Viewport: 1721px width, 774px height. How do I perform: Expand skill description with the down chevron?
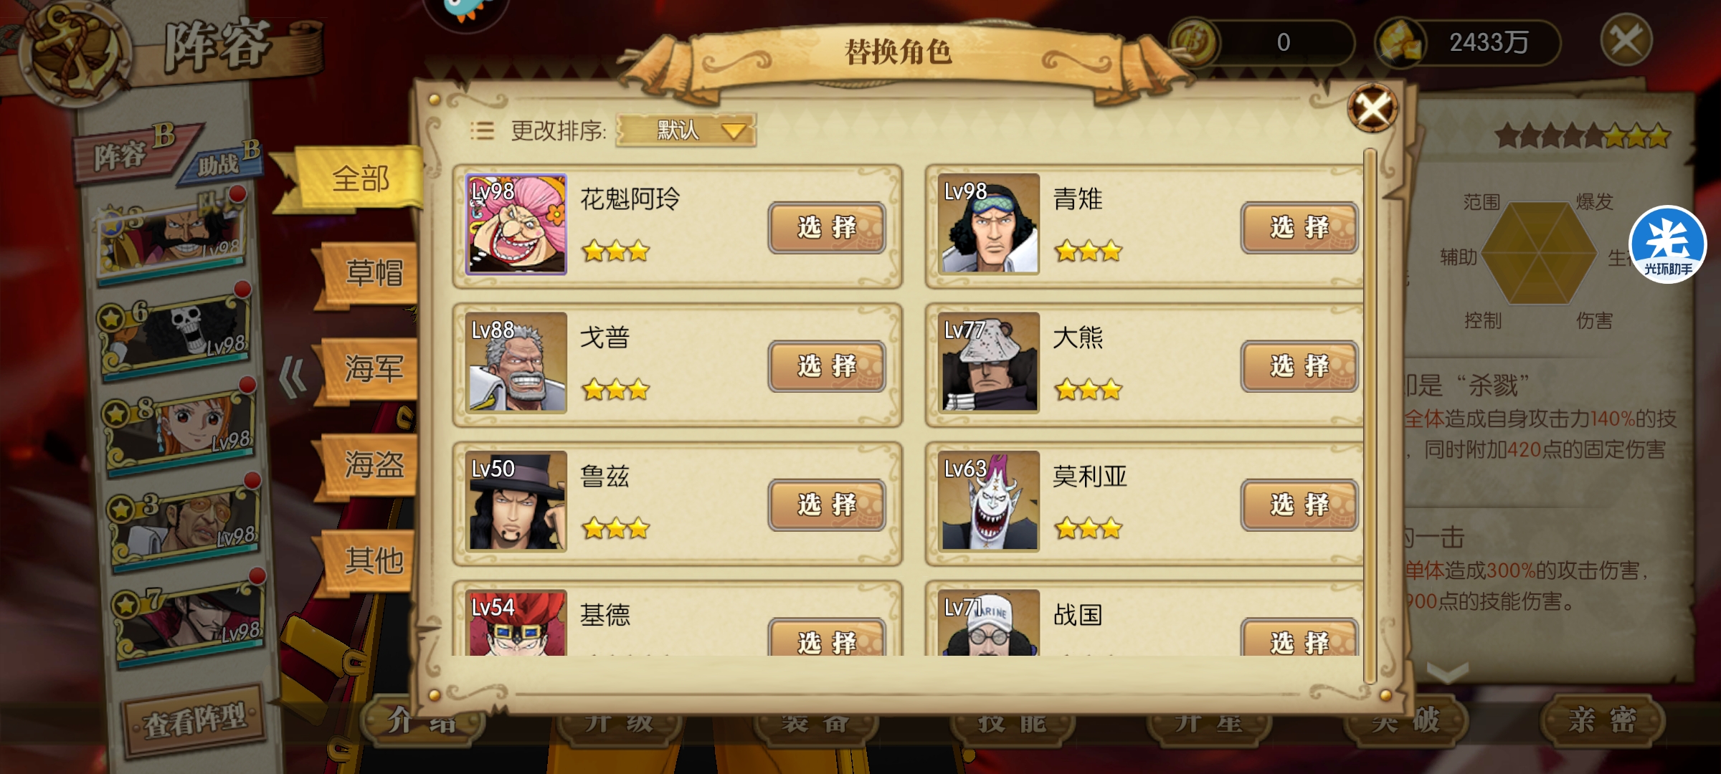tap(1447, 672)
